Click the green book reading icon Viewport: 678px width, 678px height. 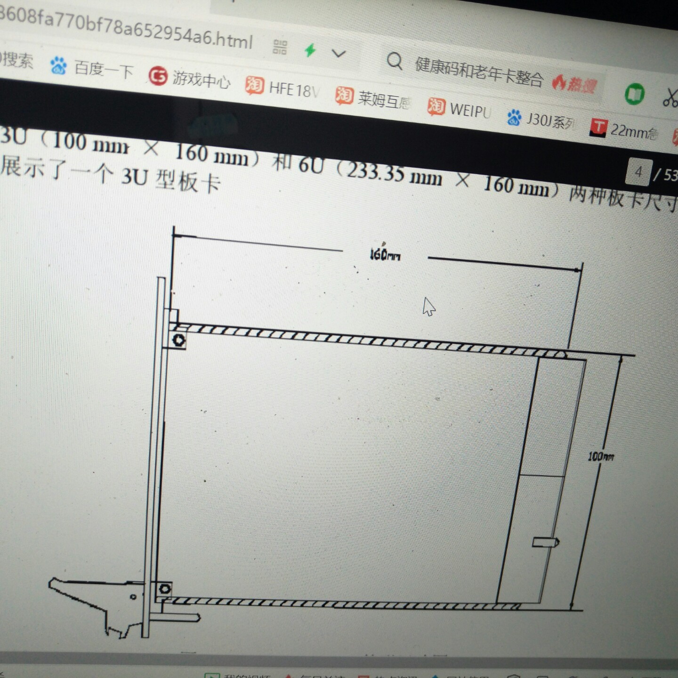[634, 94]
